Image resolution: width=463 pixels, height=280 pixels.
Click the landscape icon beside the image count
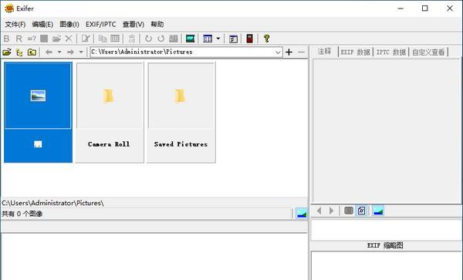tap(302, 214)
